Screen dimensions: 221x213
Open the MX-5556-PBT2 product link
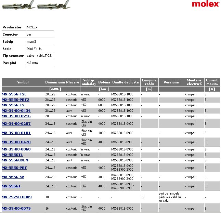(16, 100)
